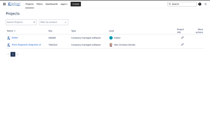
Task: Click the Key column header
Action: [50, 31]
